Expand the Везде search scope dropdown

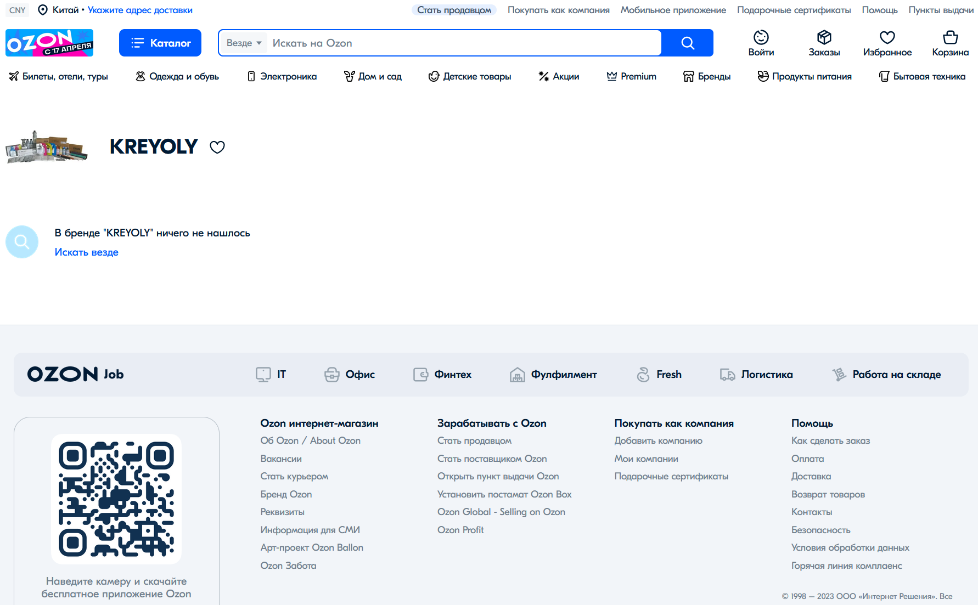(x=244, y=43)
